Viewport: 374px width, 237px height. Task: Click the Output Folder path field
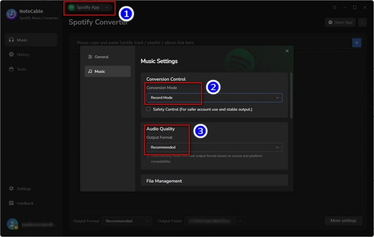click(x=210, y=221)
